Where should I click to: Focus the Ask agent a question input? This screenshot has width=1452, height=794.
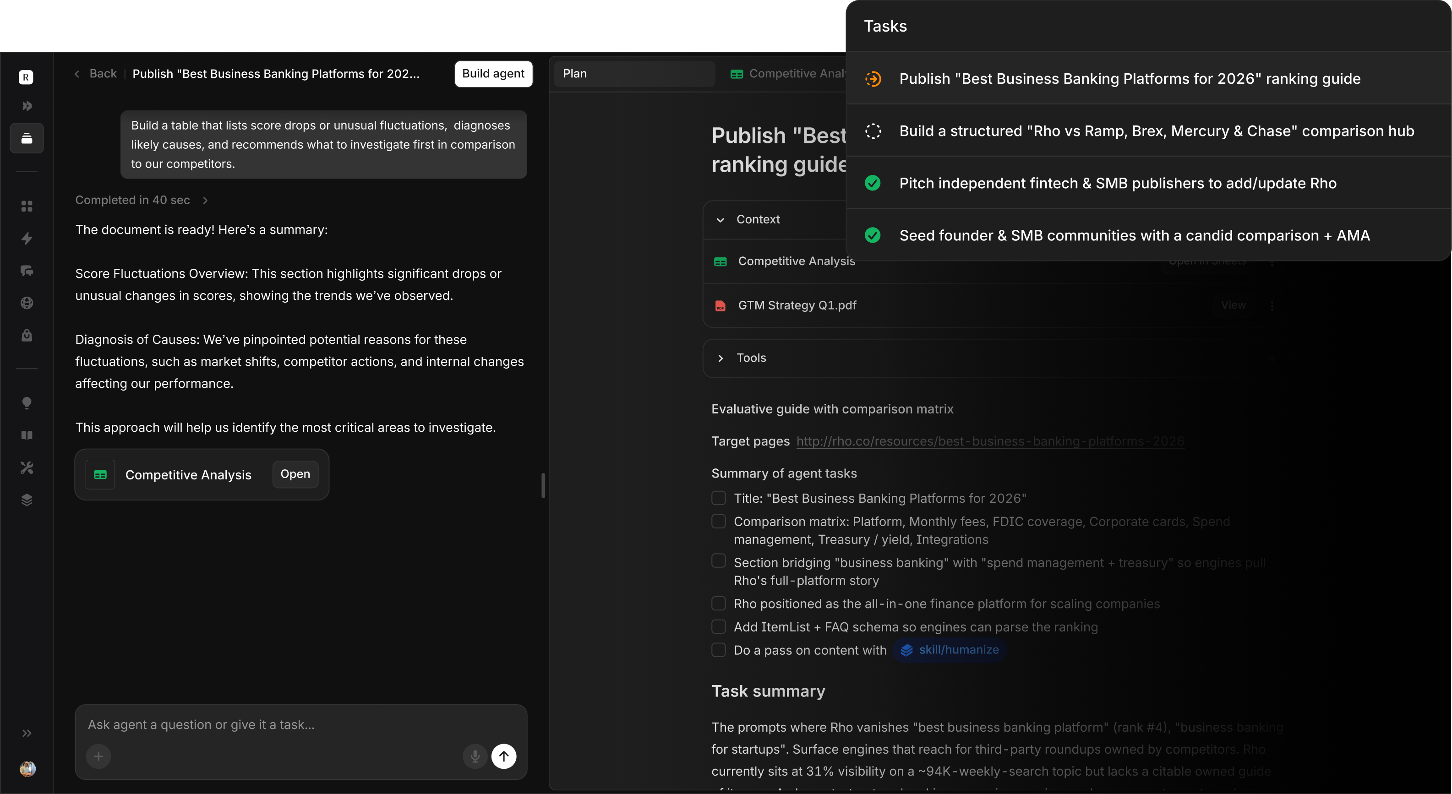(301, 725)
